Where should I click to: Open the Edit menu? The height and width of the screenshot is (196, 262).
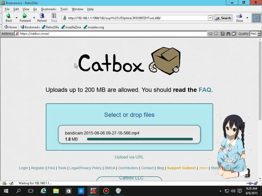pos(16,9)
